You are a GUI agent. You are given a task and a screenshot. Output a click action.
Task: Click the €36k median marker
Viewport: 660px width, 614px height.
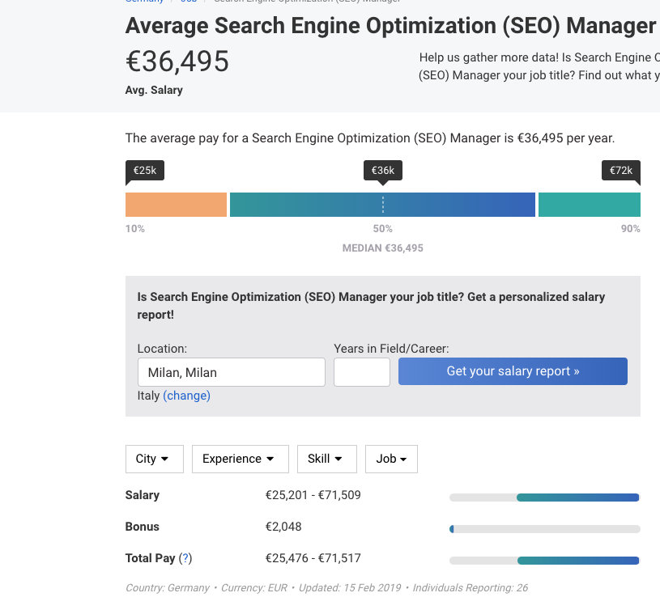click(383, 171)
